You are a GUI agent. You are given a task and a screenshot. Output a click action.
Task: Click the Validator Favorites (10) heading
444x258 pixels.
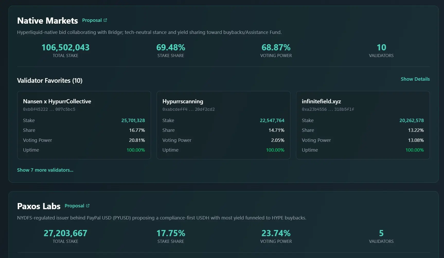pos(50,81)
